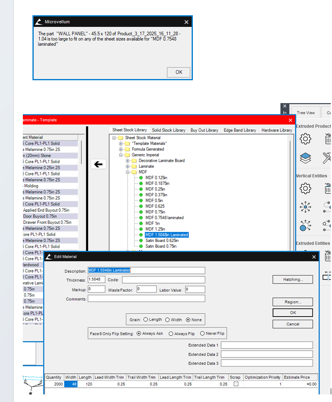
Task: Toggle the Scrap checkbox in sheet size row
Action: click(236, 384)
